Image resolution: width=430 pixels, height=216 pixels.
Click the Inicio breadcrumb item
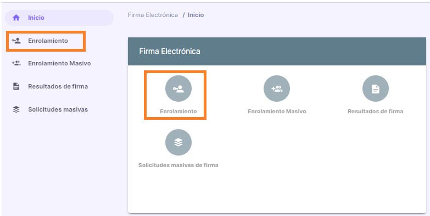pos(196,15)
